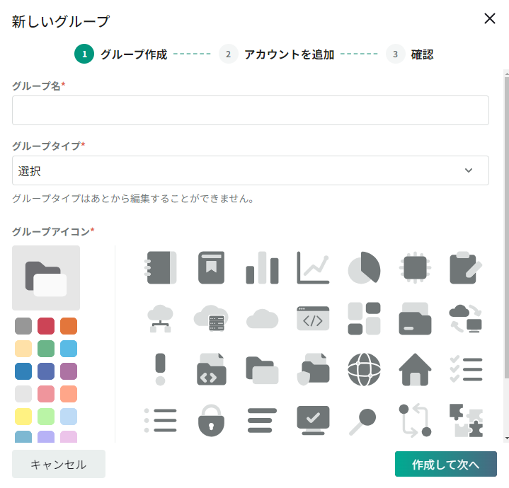Select the globe icon

tap(364, 369)
